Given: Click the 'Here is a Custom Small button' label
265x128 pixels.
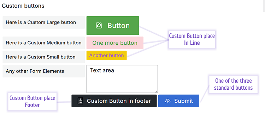Looking at the screenshot, I should point(44,57).
